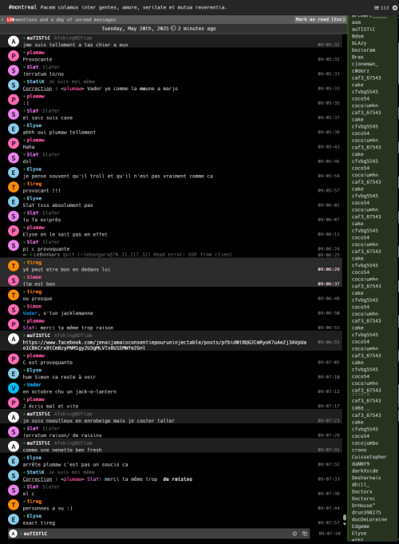Click tireg's orange T avatar beside 'provocant !!!'
The width and height of the screenshot is (399, 544).
(x=14, y=187)
